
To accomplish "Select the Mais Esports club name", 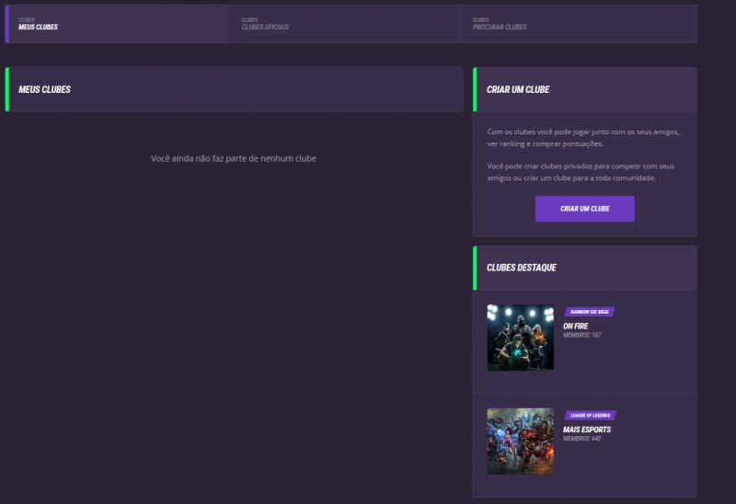I will 587,430.
